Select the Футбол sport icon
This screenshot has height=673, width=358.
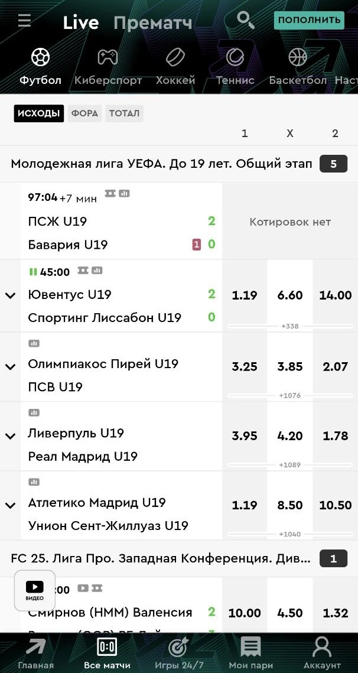click(x=40, y=57)
